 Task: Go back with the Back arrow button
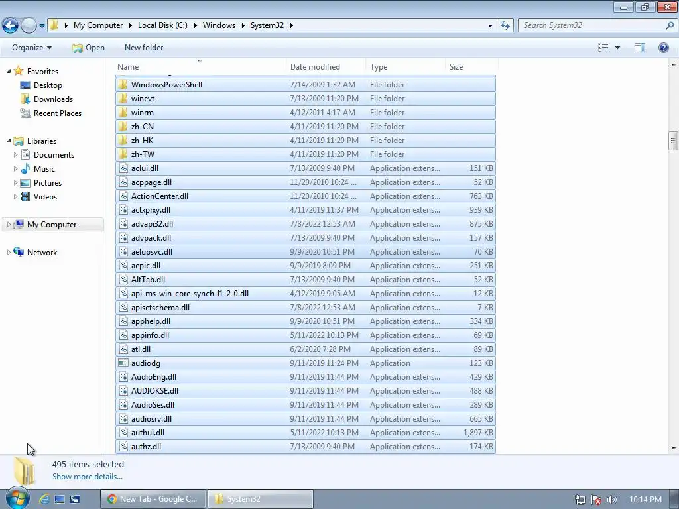[x=11, y=25]
